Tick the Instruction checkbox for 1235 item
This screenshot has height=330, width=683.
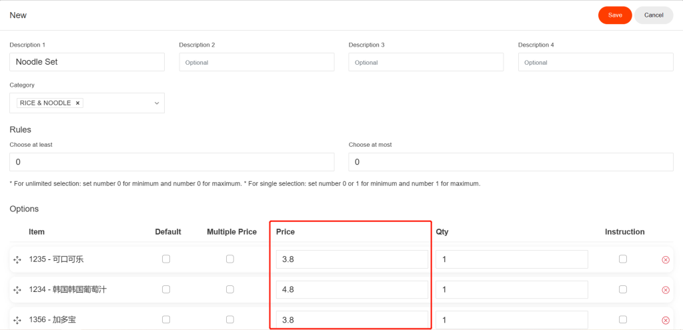pos(623,259)
